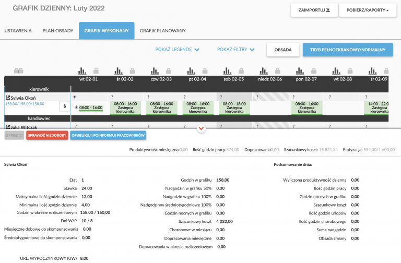The width and height of the screenshot is (401, 263).
Task: Select Sylwia's 14:00 - 22:00 shift on śr 02-09
Action: coord(376,108)
